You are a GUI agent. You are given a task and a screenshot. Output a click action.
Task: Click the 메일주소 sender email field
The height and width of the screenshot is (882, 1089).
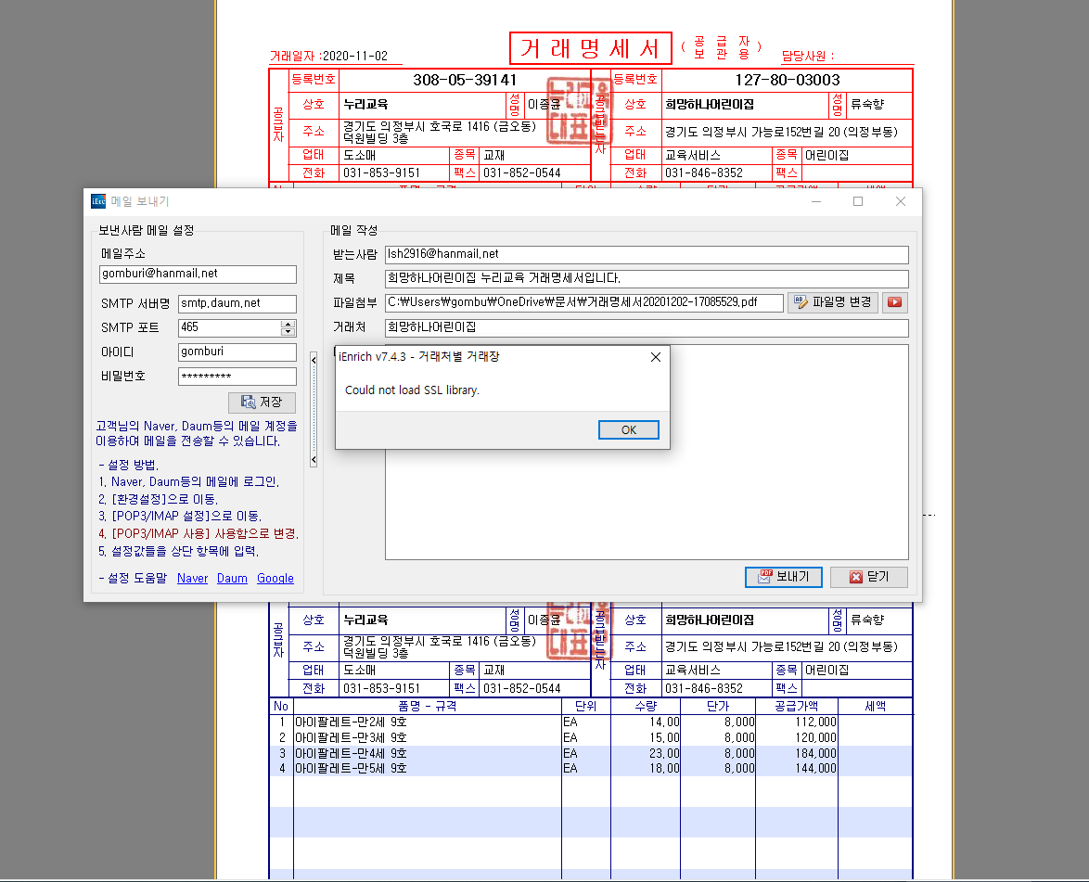pyautogui.click(x=198, y=274)
